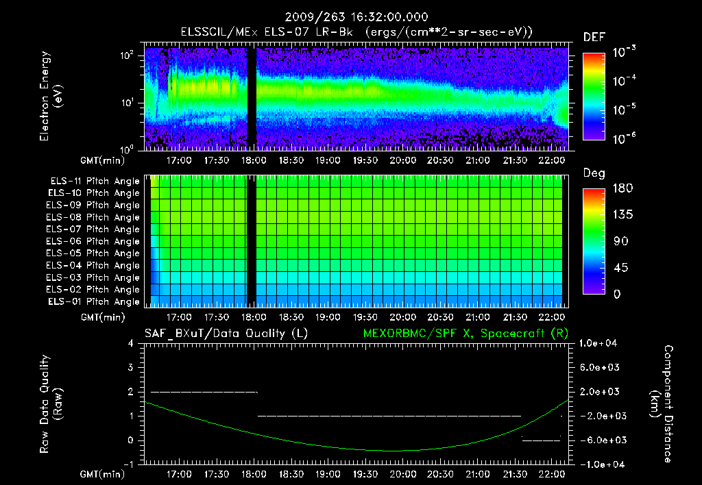The width and height of the screenshot is (702, 485).
Task: Select the ELS-06 Pitch Angle row label
Action: 93,242
